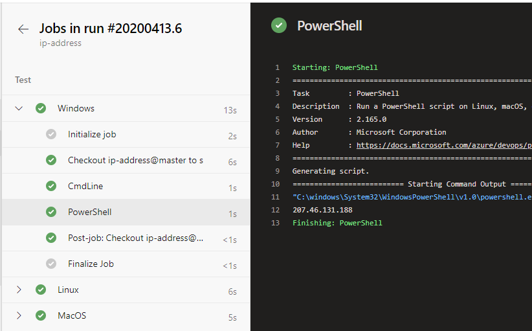Click the IP output 207.46.131.188
The image size is (532, 331).
click(x=322, y=210)
